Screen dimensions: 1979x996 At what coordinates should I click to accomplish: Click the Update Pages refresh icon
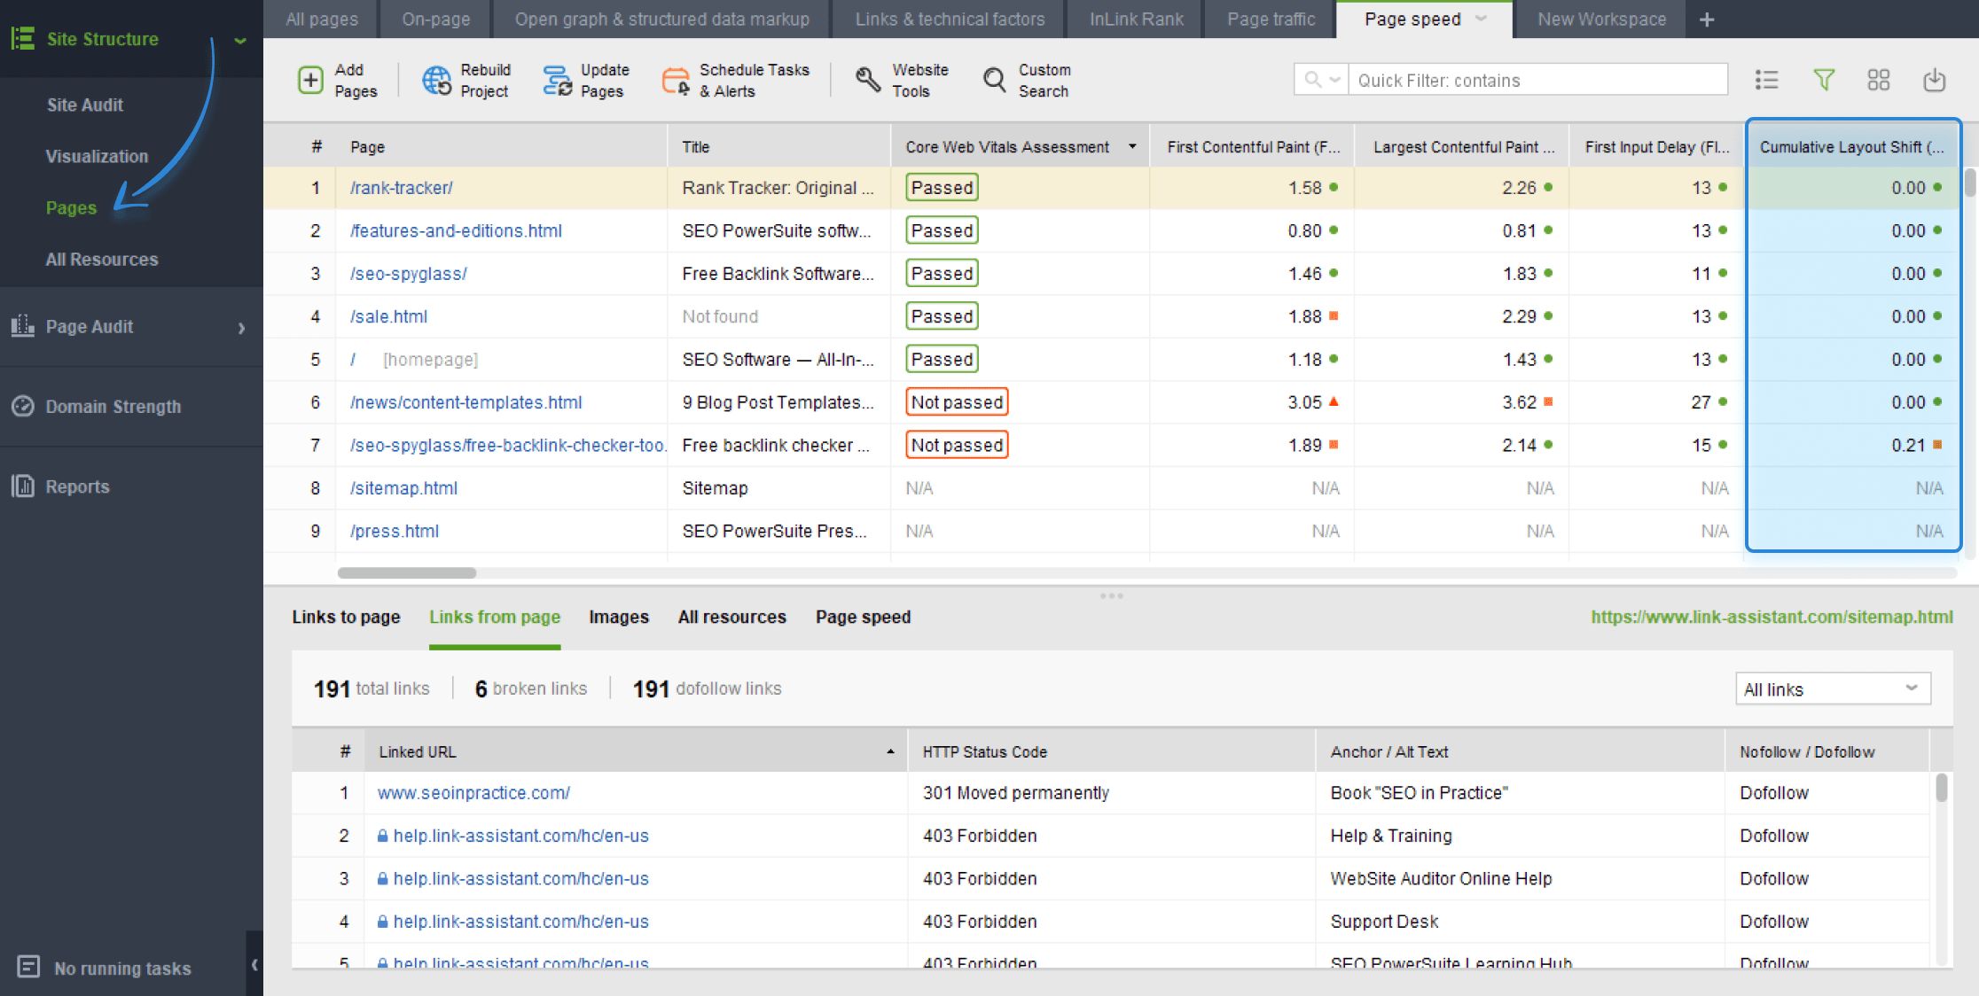pyautogui.click(x=557, y=81)
